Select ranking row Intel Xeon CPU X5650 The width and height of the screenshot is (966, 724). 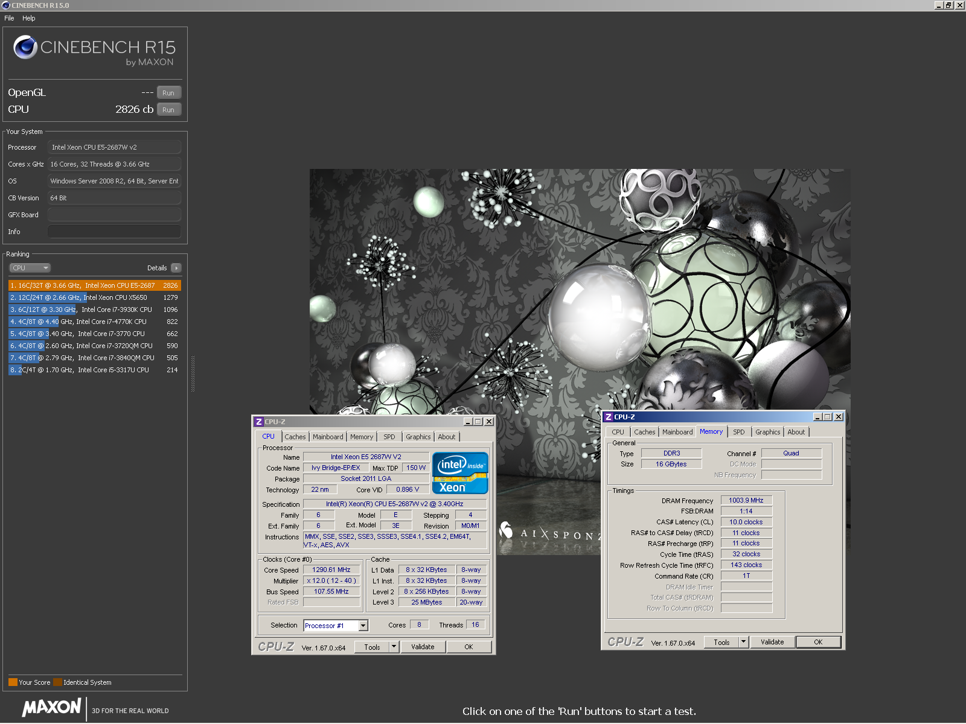coord(95,297)
